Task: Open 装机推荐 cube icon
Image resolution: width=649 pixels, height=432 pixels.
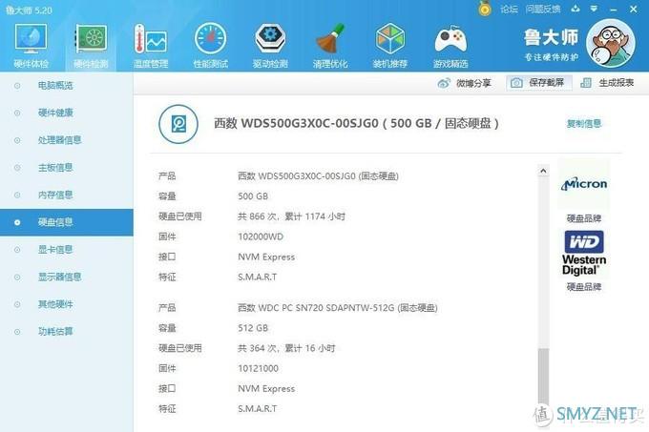Action: (390, 46)
